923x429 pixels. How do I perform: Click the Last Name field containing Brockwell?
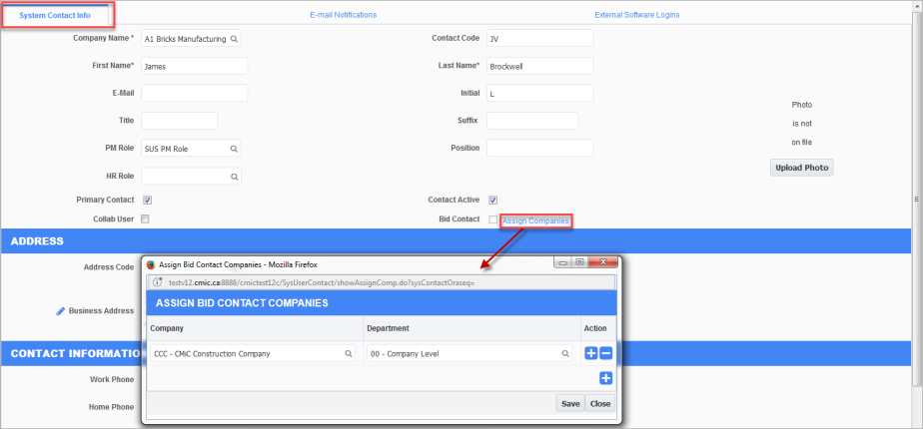point(539,66)
